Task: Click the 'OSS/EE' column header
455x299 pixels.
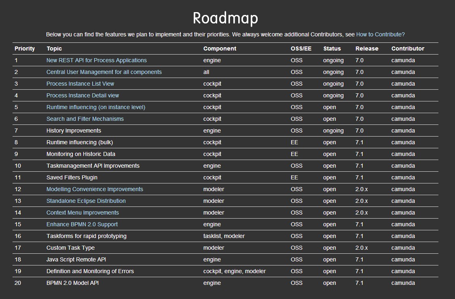Action: (x=301, y=48)
